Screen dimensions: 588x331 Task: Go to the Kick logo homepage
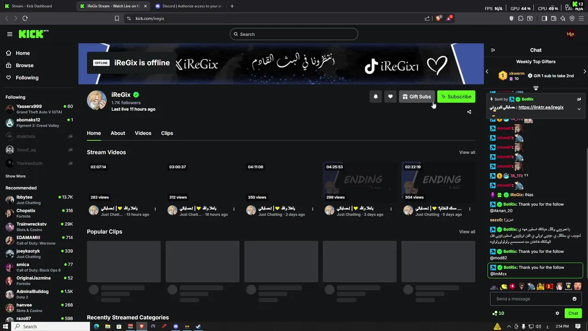(33, 34)
